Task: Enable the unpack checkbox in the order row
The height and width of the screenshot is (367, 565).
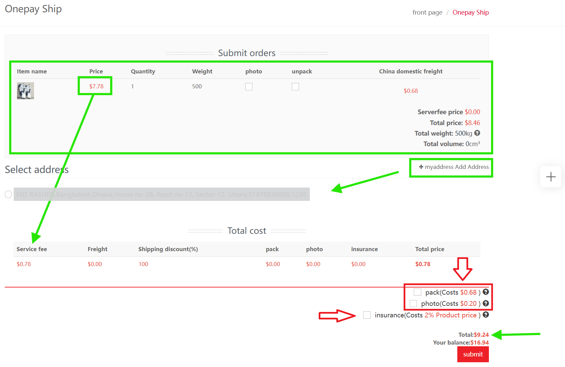Action: pyautogui.click(x=295, y=87)
